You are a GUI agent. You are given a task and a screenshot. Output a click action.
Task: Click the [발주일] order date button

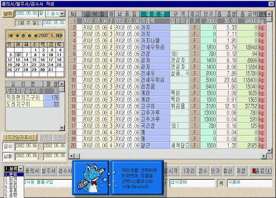tap(28, 23)
